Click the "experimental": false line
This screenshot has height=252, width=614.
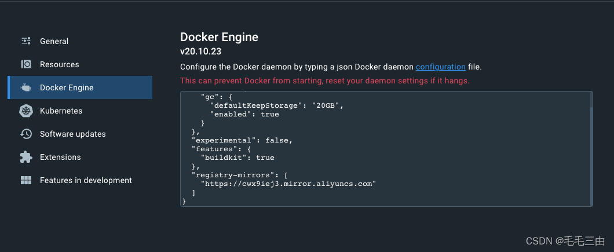[242, 140]
